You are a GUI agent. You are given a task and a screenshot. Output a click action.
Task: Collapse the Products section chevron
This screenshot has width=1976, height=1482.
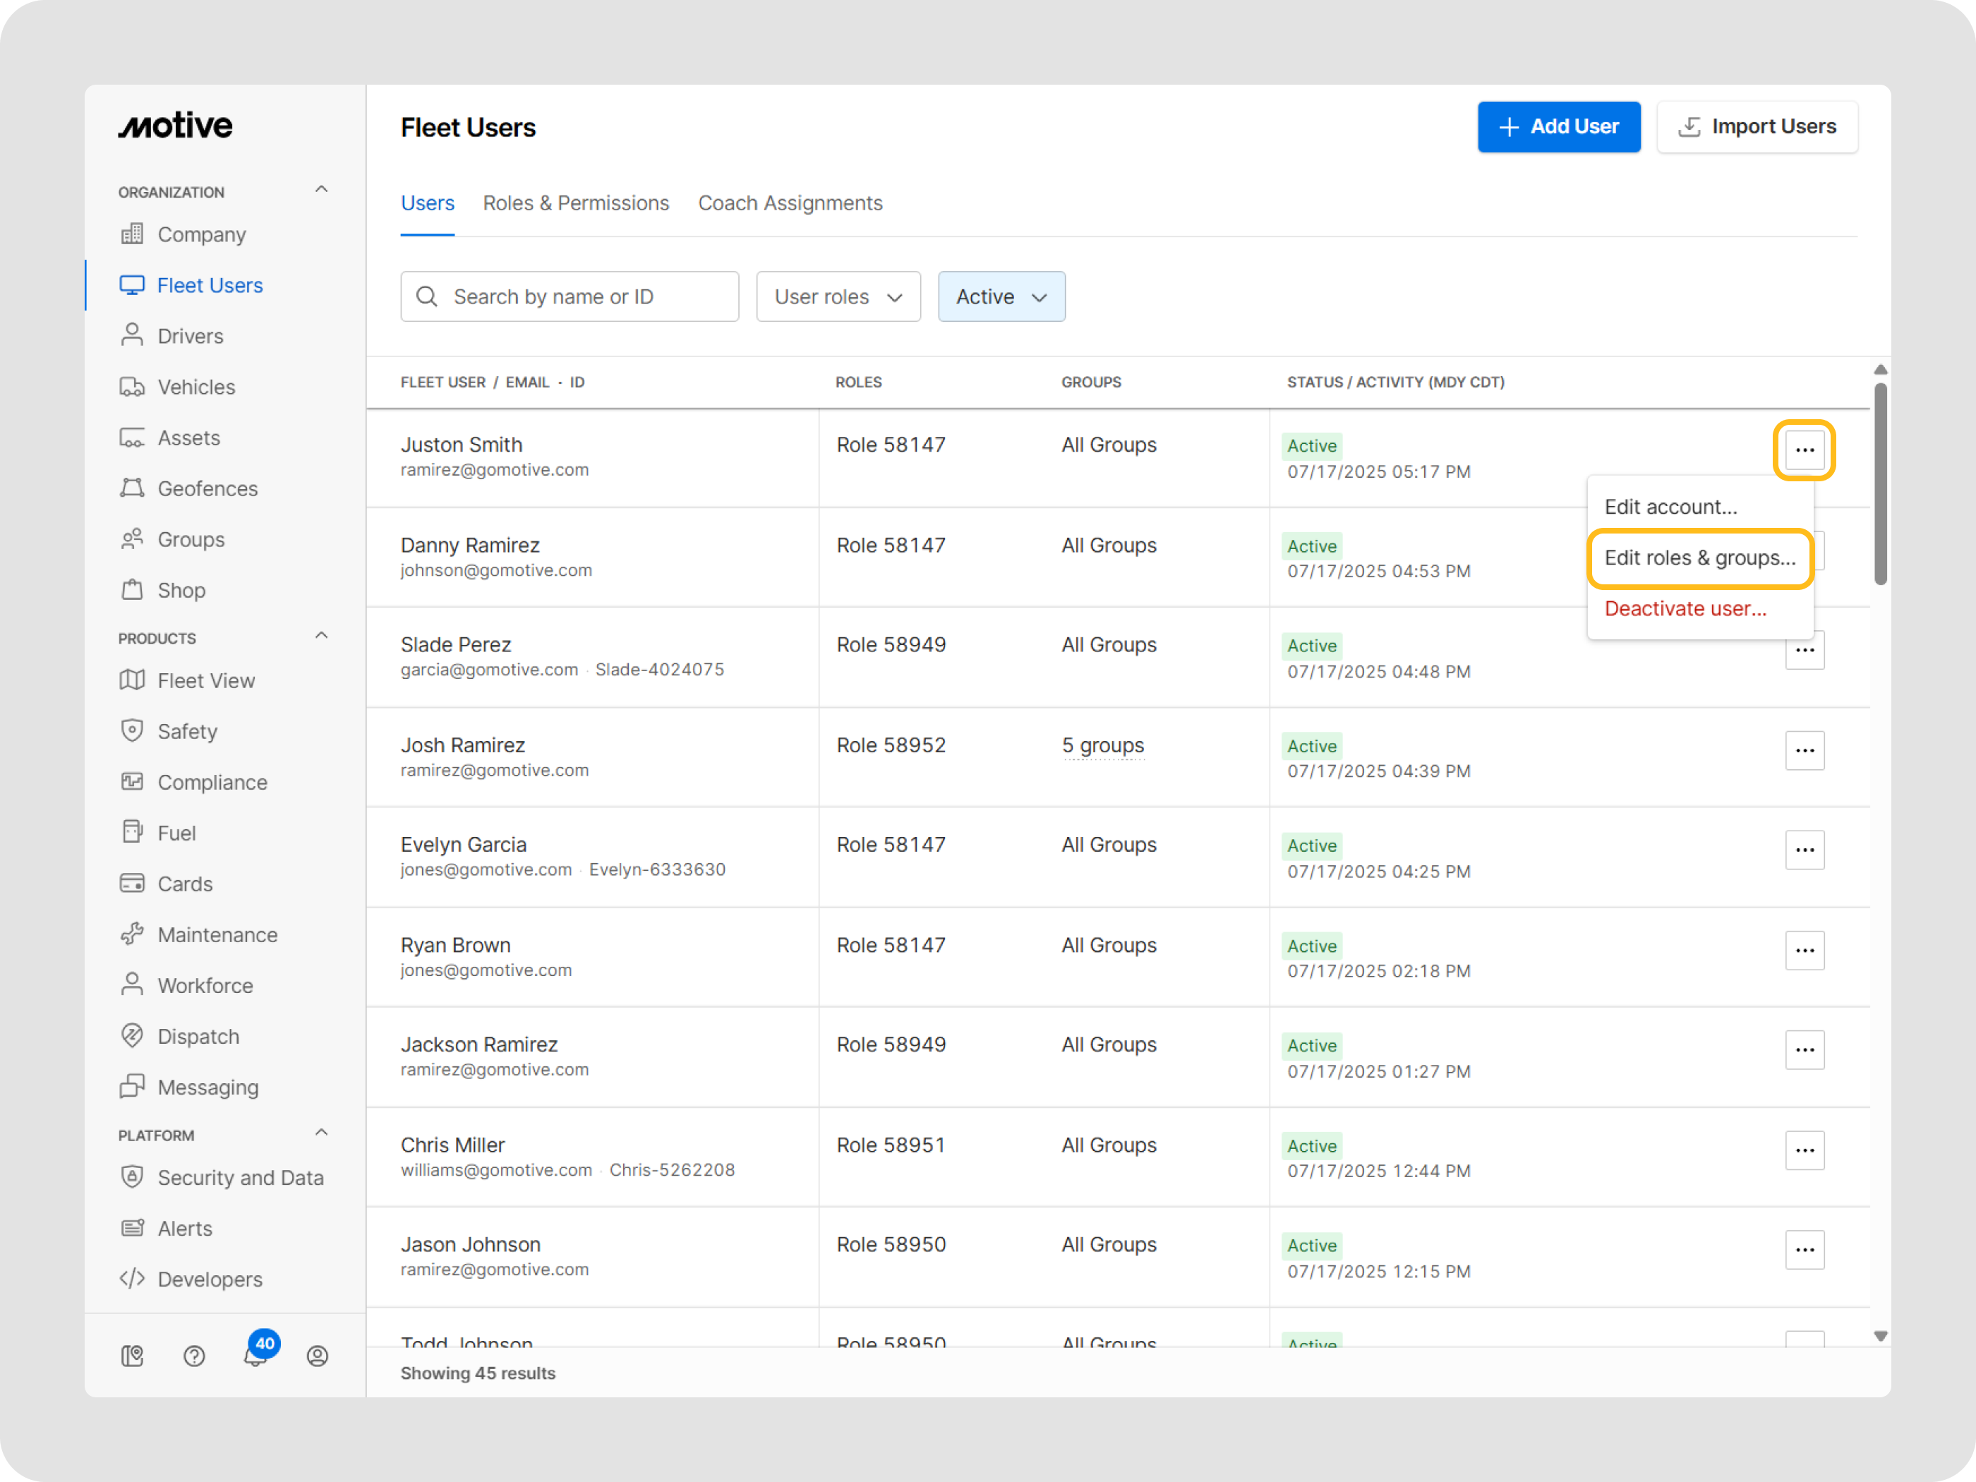click(x=322, y=636)
